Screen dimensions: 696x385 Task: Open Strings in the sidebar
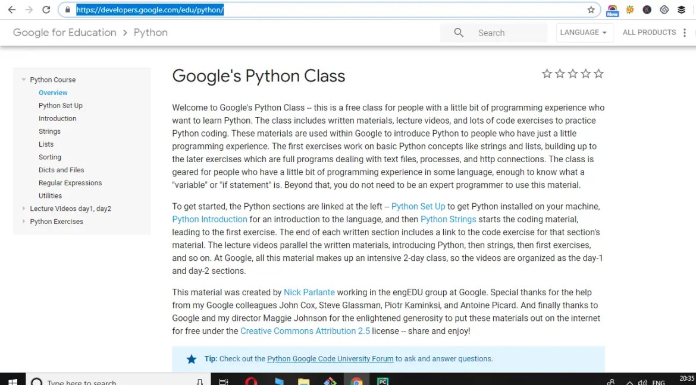[x=49, y=131]
